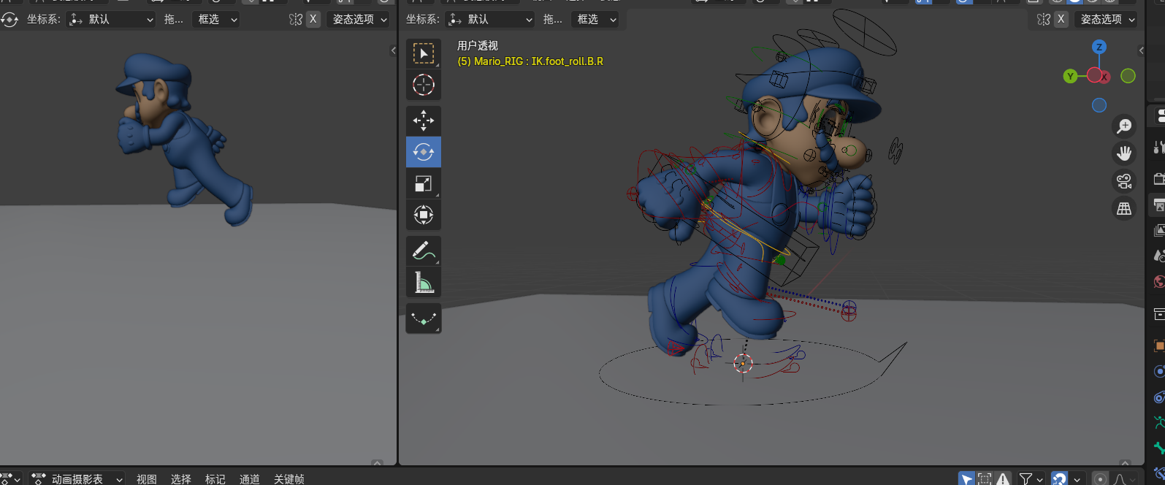Select the Measure ruler tool

(x=424, y=282)
